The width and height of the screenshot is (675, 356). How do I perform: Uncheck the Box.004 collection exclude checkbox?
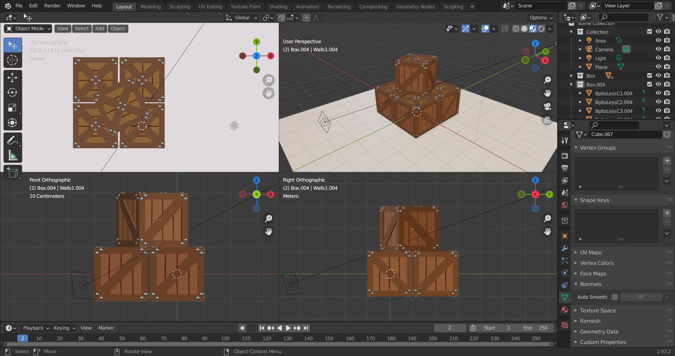pos(649,84)
